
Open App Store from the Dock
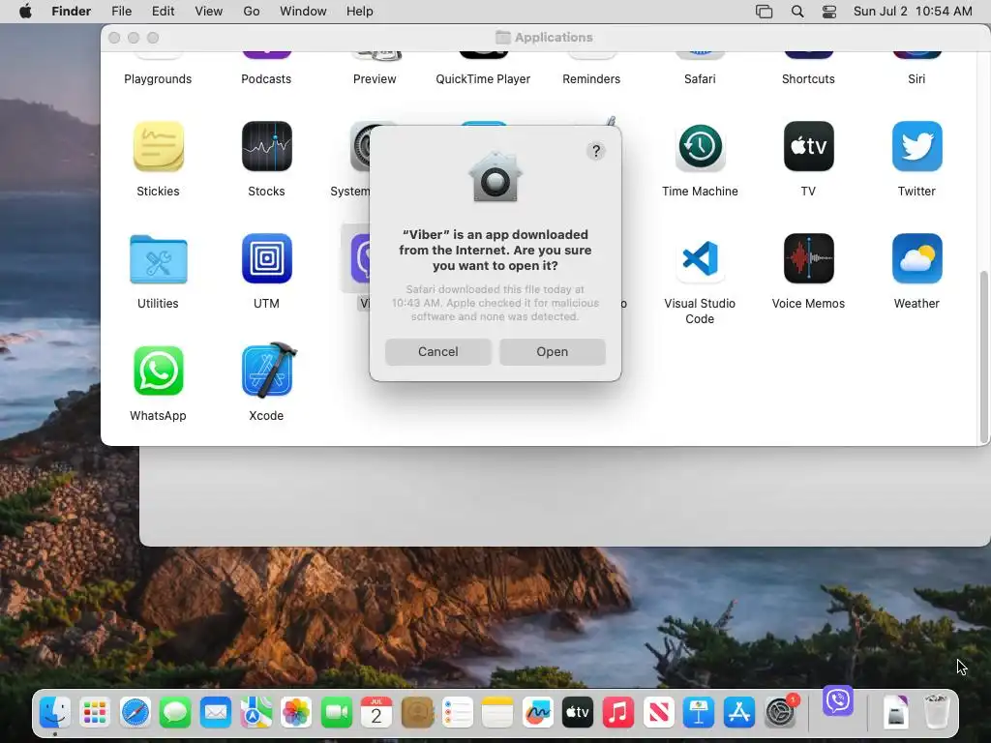[738, 713]
